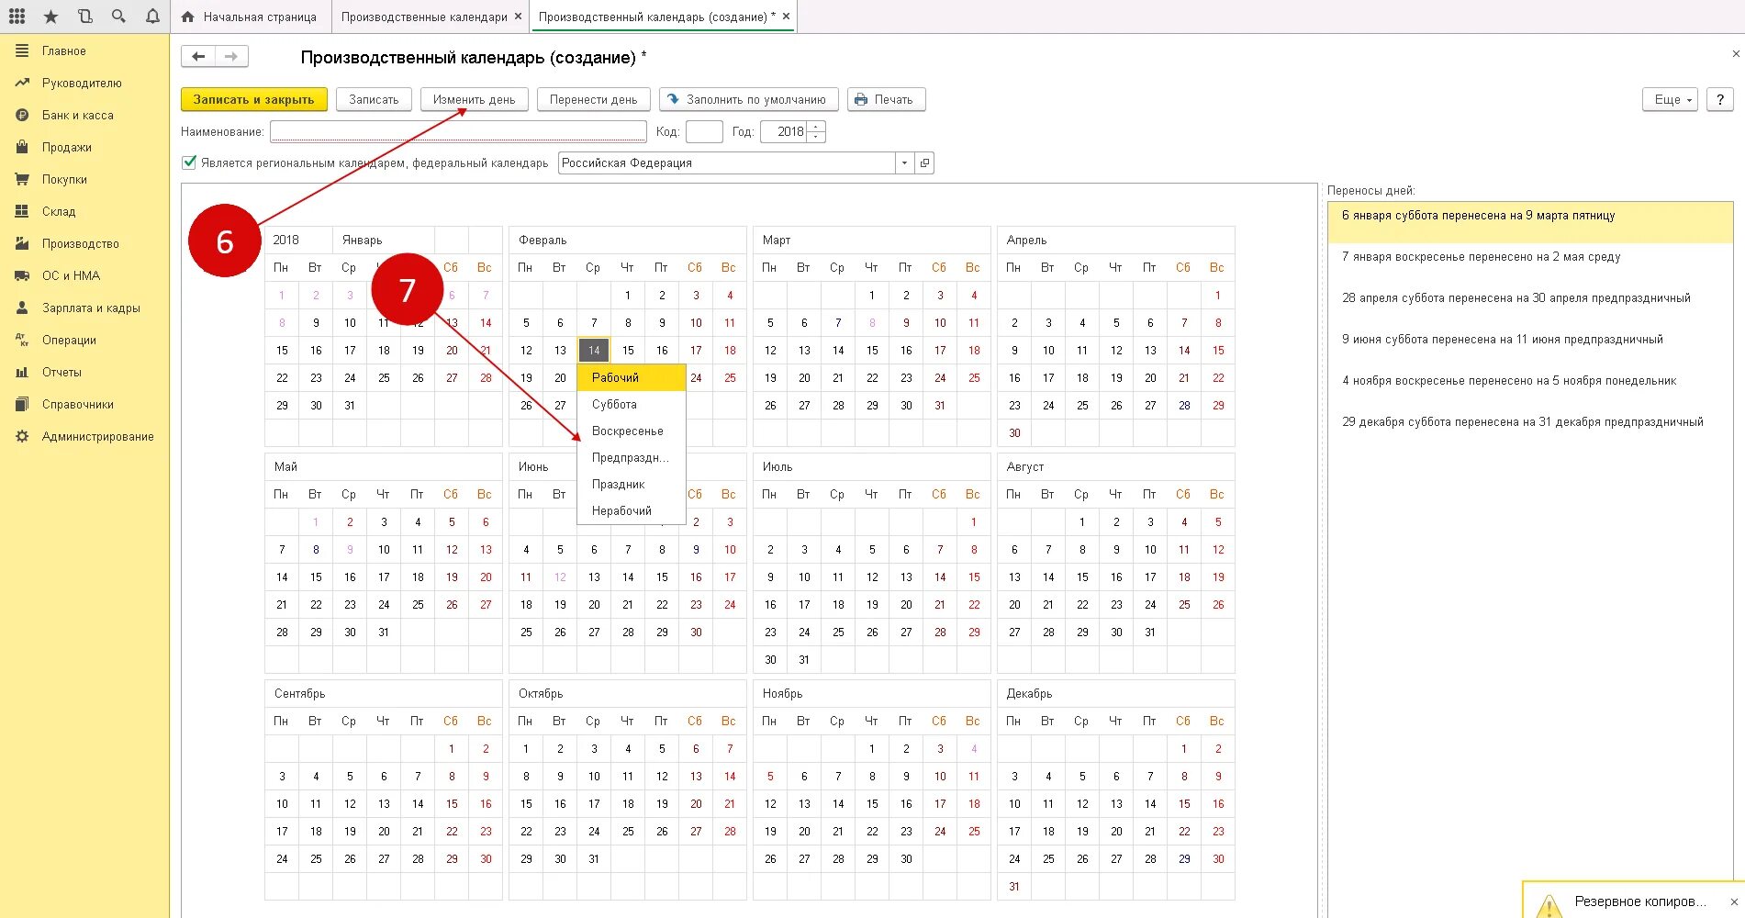Click Заполнить по умолчанию button
Screen dimensions: 1745x918
click(747, 100)
